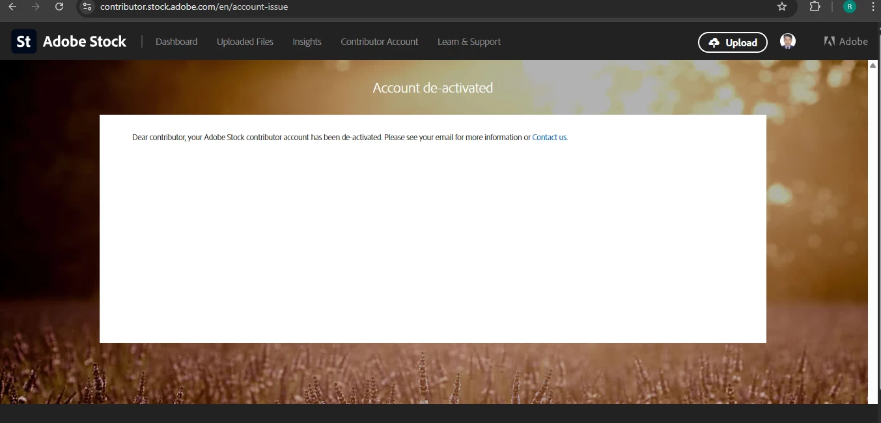The width and height of the screenshot is (881, 423).
Task: Open the browser extensions puzzle icon
Action: point(815,7)
